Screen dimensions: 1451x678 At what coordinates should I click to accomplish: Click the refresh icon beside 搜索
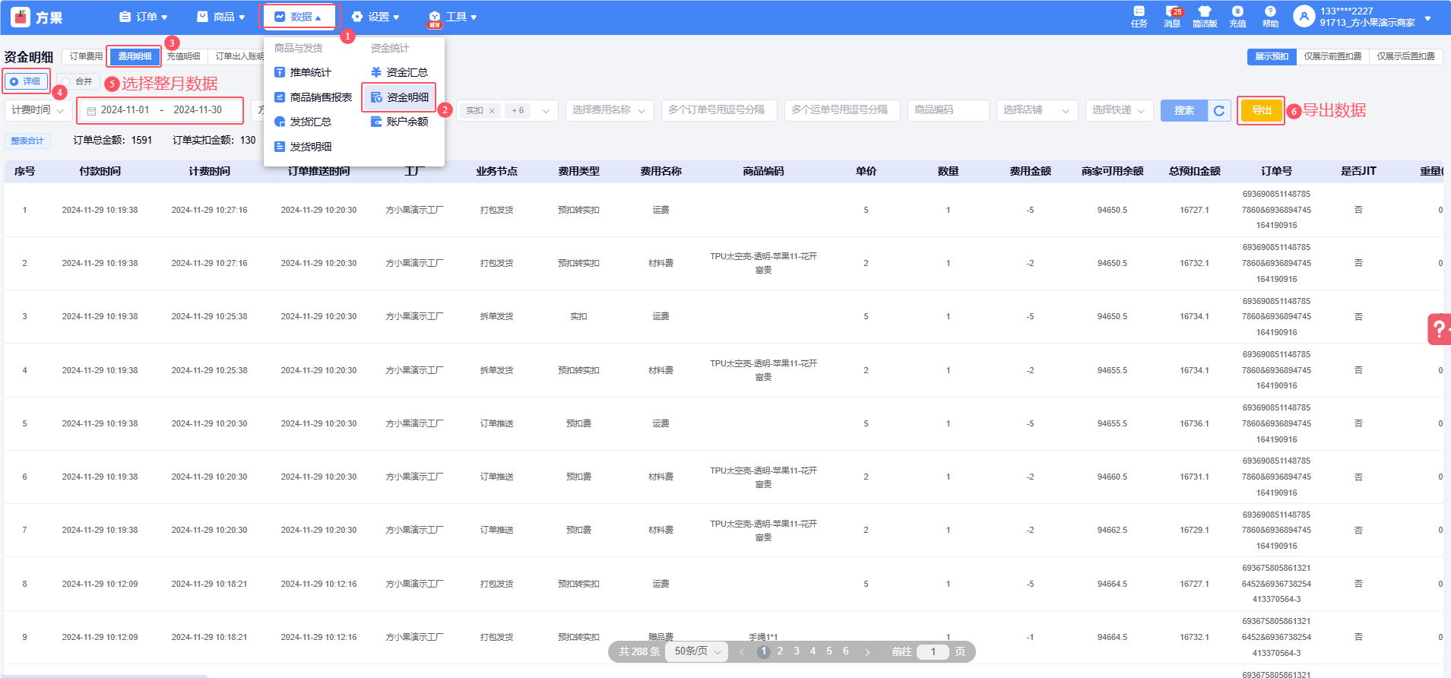(1219, 111)
